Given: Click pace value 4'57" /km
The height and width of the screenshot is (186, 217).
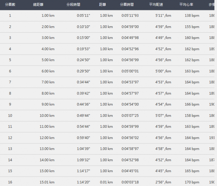Looking at the screenshot, I should tap(163, 93).
